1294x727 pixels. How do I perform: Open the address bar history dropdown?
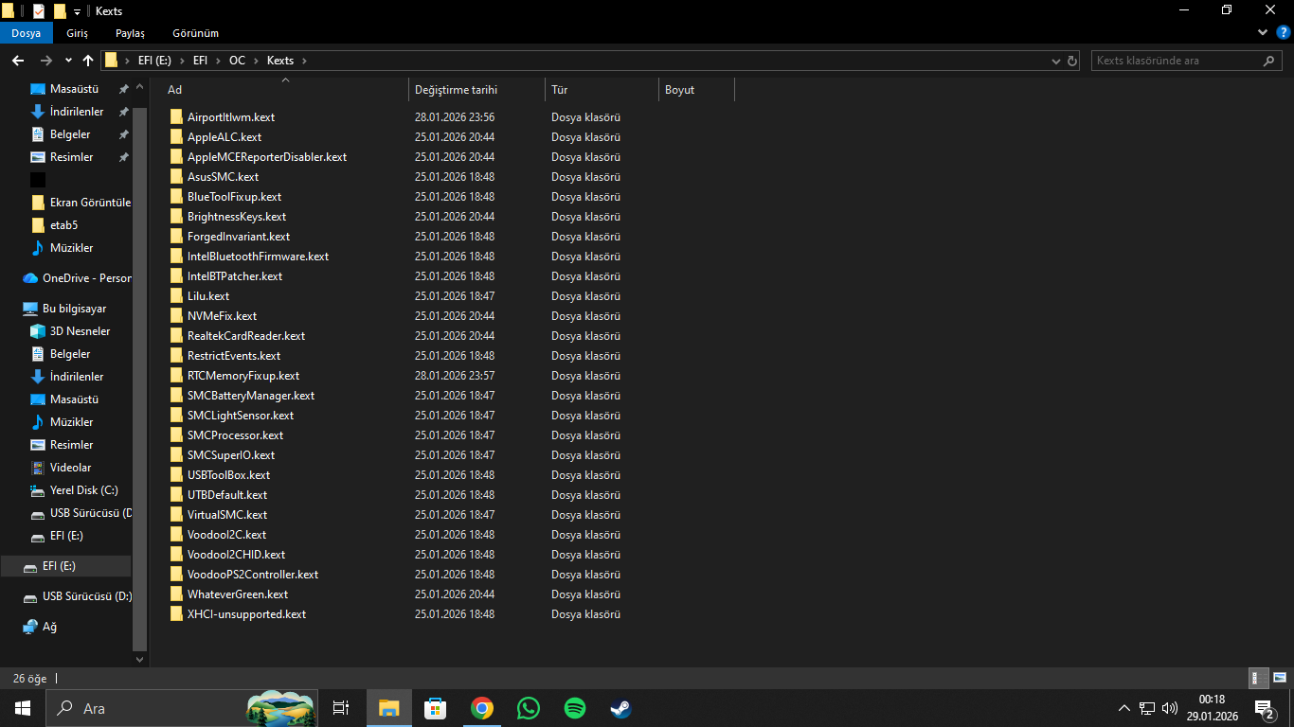1056,61
